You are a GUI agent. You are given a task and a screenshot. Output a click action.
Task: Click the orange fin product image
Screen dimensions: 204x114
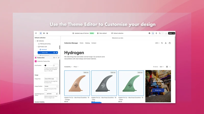coord(77,83)
